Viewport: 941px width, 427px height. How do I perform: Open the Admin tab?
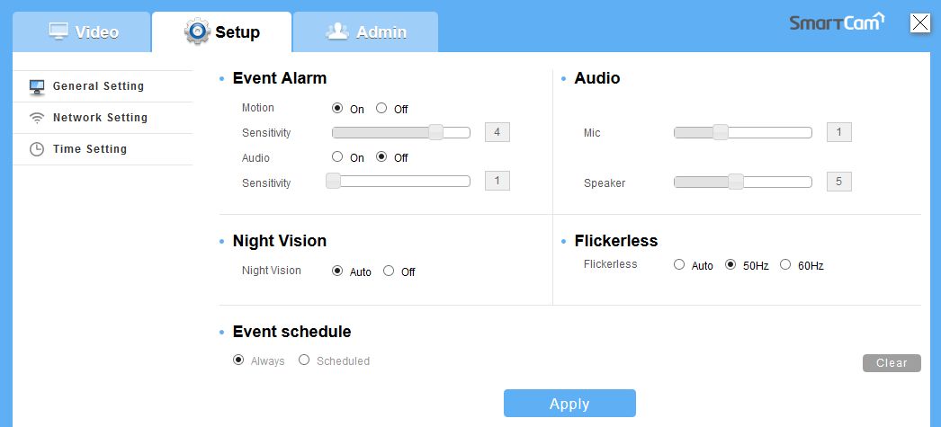pyautogui.click(x=366, y=32)
